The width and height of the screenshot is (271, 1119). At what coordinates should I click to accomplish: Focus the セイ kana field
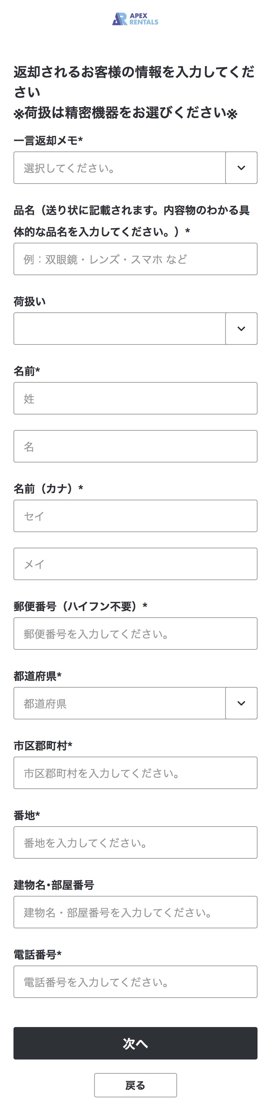135,516
